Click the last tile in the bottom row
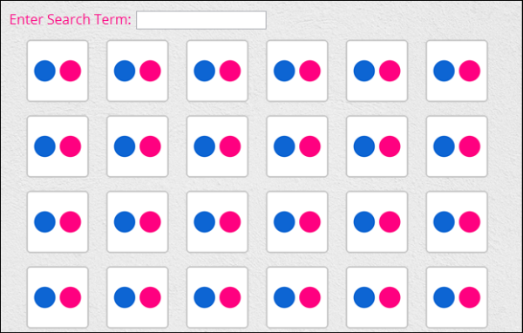 [x=457, y=297]
